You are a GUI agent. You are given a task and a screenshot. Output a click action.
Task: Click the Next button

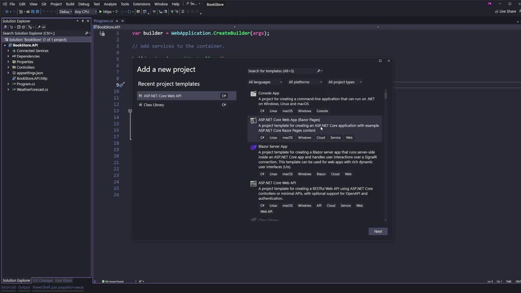(x=378, y=231)
